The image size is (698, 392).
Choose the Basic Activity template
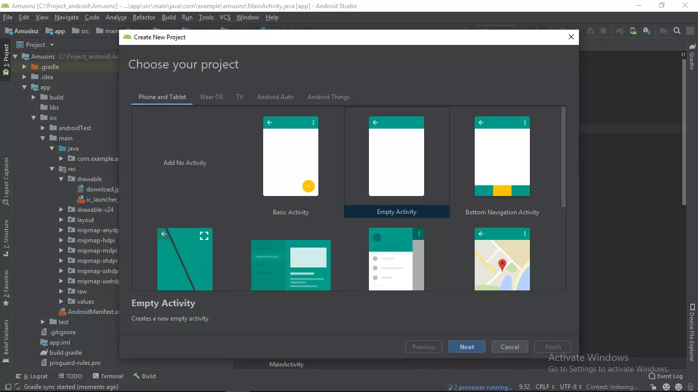tap(291, 162)
